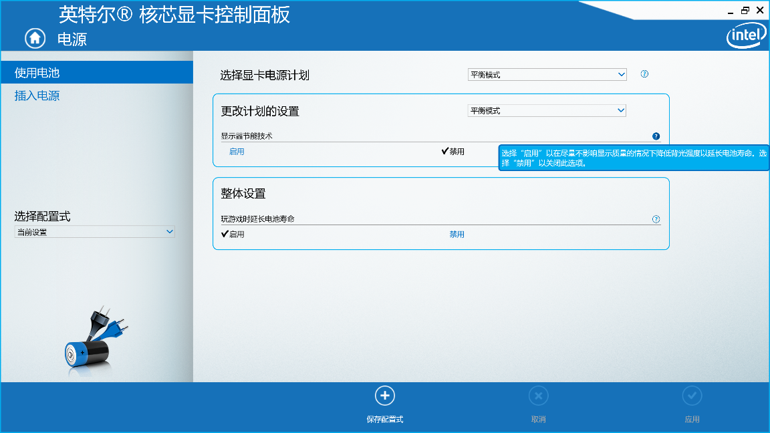Enable 显示器节能技术 with 启用
Viewport: 770px width, 433px height.
237,152
